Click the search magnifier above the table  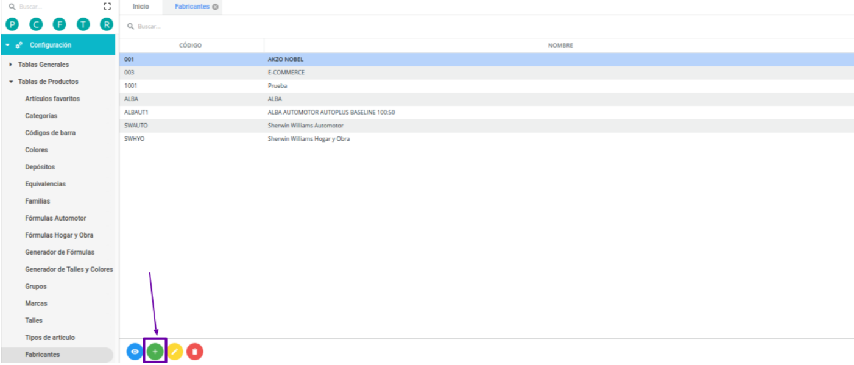click(x=130, y=26)
